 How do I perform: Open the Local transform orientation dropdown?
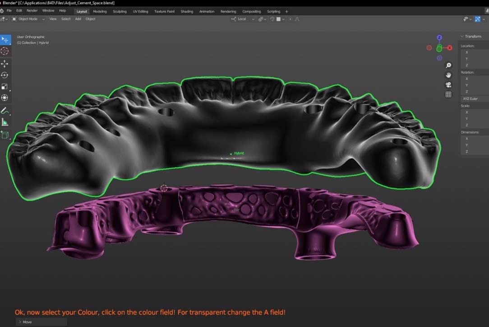(x=243, y=19)
